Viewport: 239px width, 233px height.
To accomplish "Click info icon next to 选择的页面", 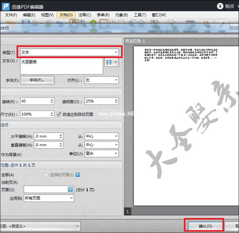I will click(x=77, y=175).
